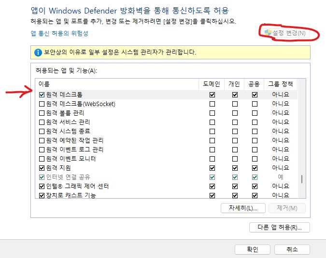Toggle 도메인 checkbox for 원격 데스크톱 row

pos(213,95)
